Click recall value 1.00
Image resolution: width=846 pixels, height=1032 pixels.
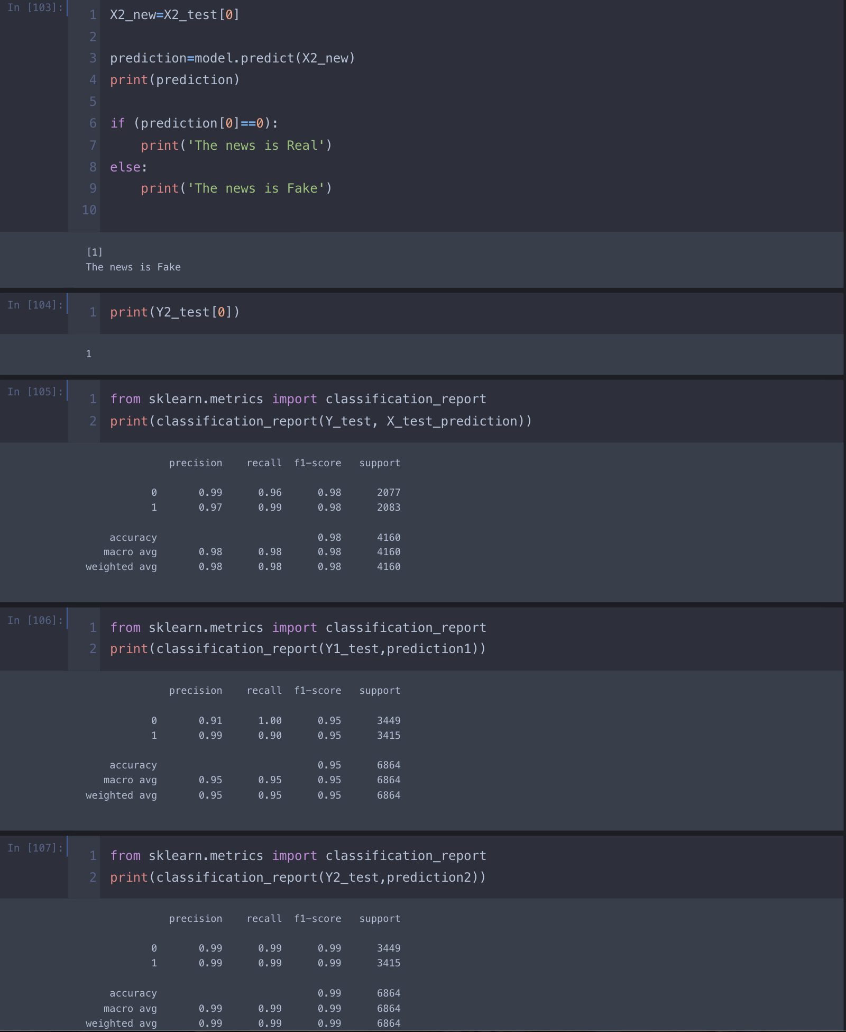270,721
